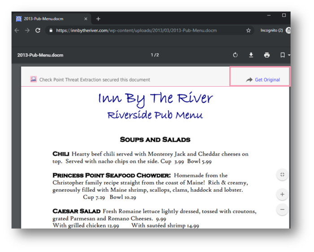Reload the page in browser
314x252 pixels.
coord(38,31)
